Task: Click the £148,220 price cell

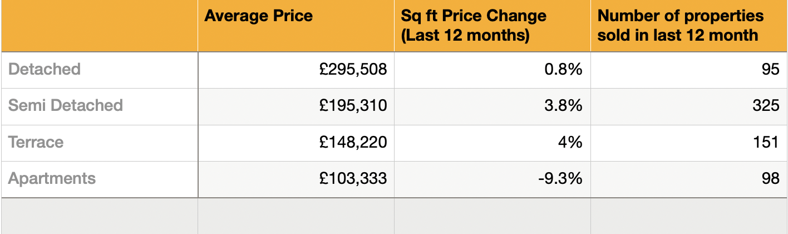Action: click(353, 142)
